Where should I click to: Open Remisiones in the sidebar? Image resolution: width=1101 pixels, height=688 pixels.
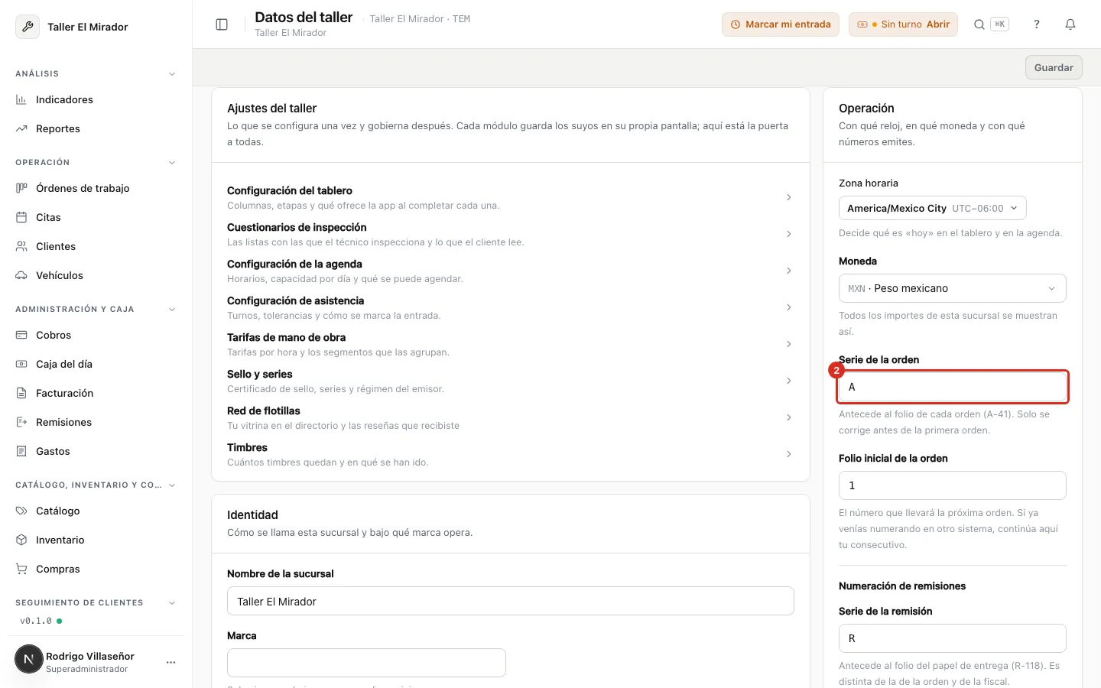[x=96, y=422]
